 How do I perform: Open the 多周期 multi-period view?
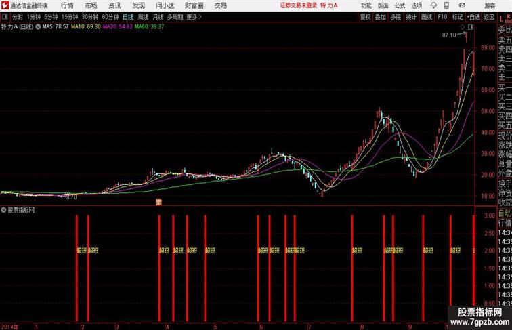coord(175,17)
